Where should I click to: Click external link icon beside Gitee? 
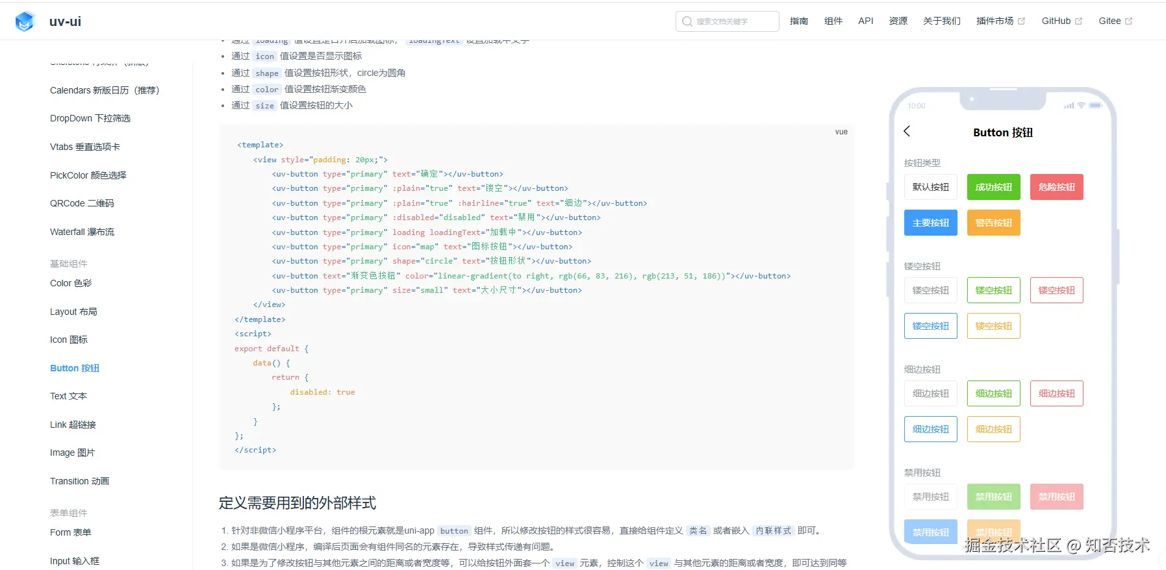(1128, 21)
